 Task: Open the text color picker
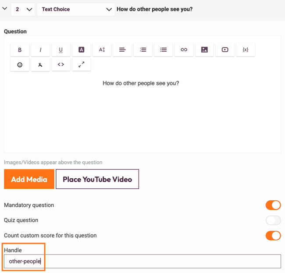pos(81,50)
